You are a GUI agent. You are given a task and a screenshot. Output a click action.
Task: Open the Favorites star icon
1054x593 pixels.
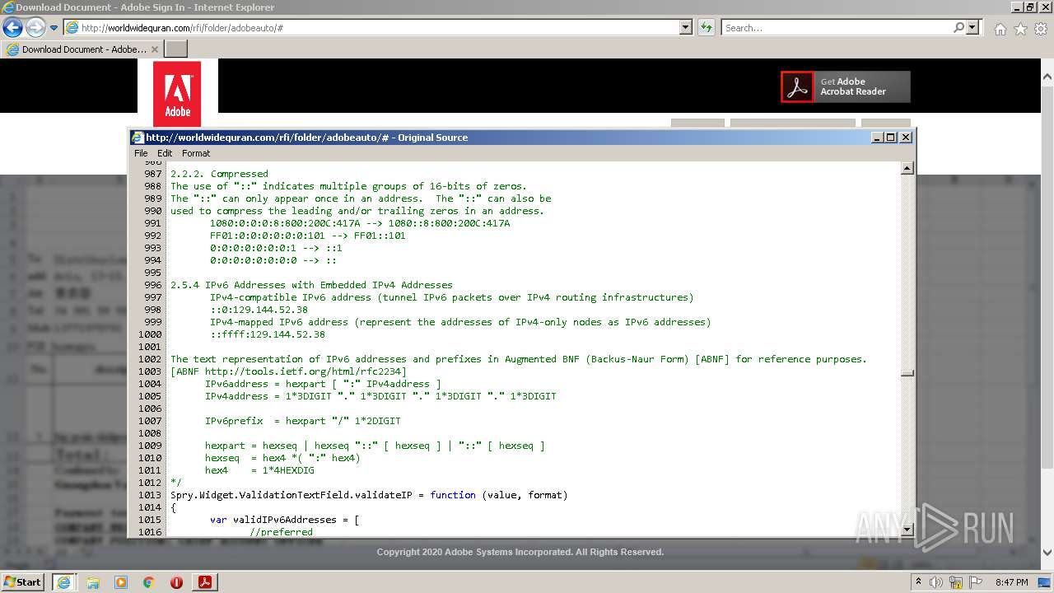point(1020,29)
